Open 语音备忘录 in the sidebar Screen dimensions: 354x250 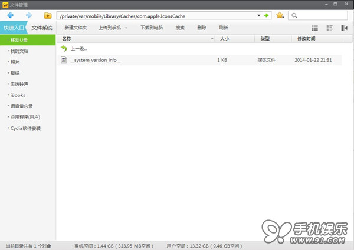tap(22, 106)
